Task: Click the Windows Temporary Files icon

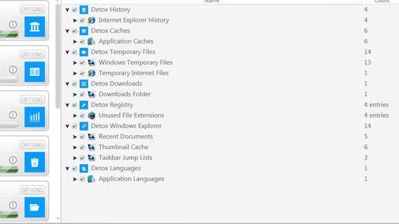Action: tap(92, 62)
